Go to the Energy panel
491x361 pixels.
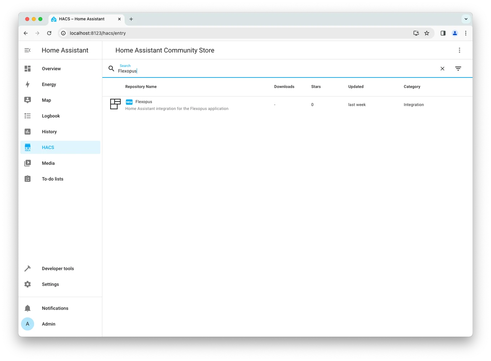pos(49,84)
